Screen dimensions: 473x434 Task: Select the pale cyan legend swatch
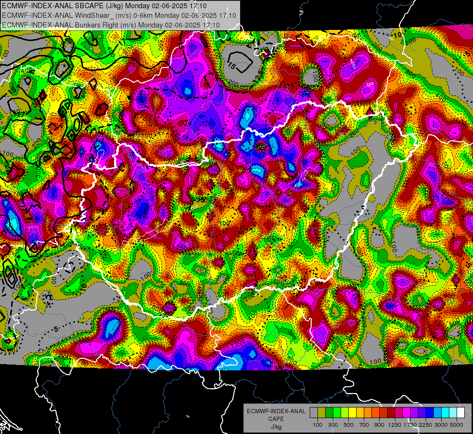pyautogui.click(x=453, y=412)
